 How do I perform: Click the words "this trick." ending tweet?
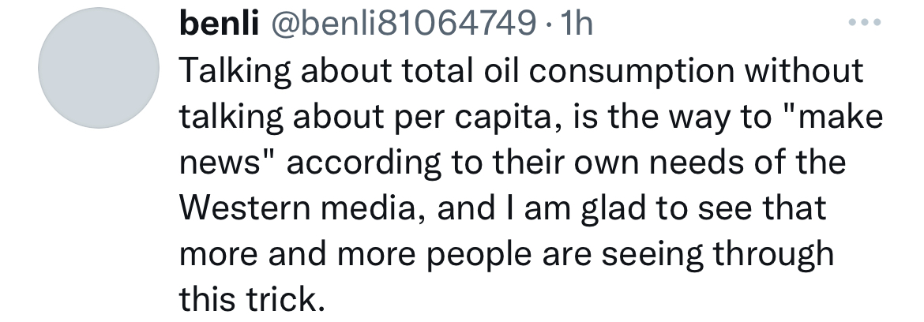pyautogui.click(x=252, y=301)
